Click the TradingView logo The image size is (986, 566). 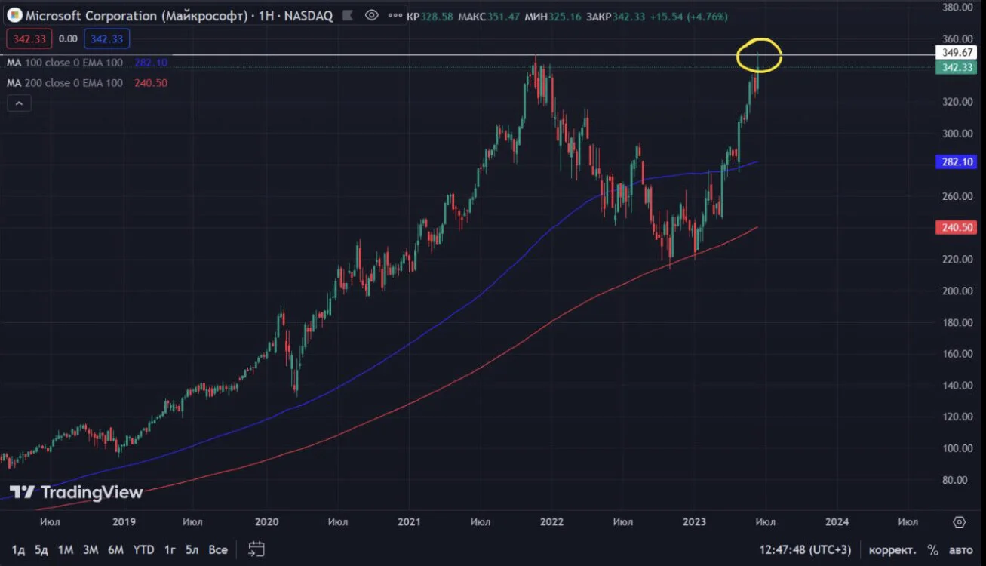pos(75,493)
